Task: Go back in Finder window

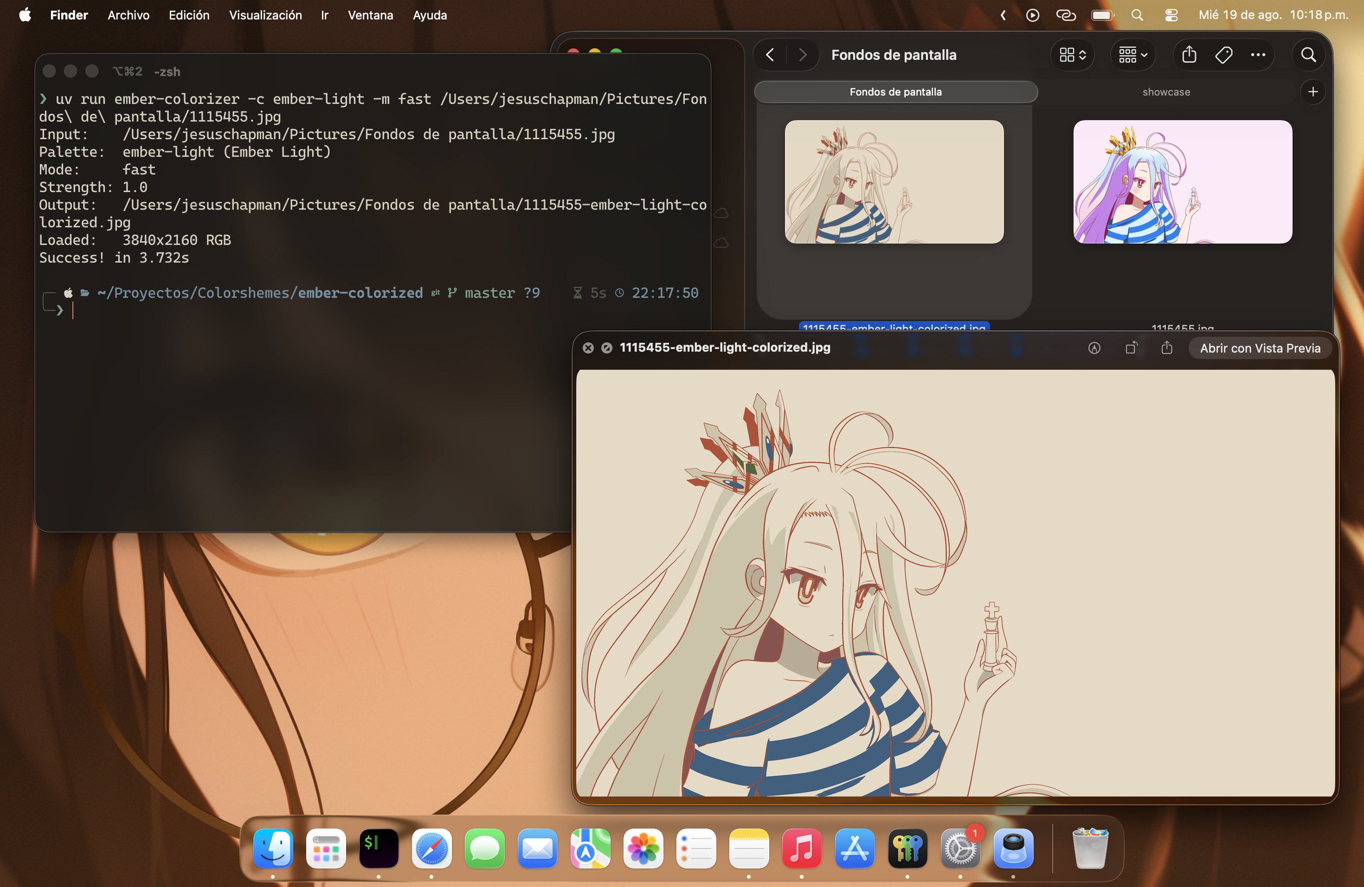Action: pyautogui.click(x=770, y=55)
